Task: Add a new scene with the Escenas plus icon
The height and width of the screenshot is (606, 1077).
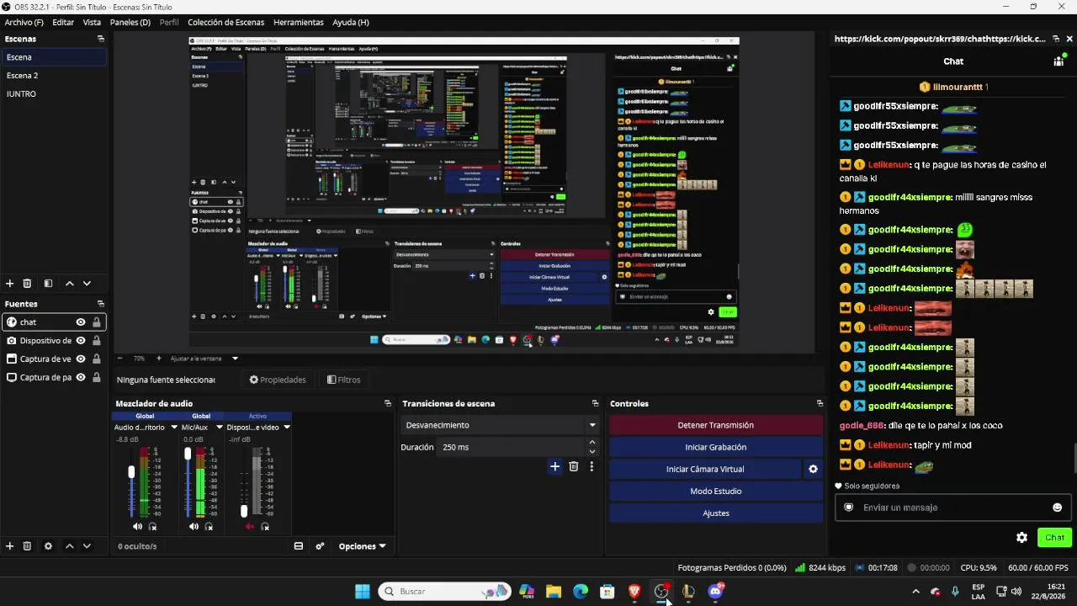Action: (10, 284)
